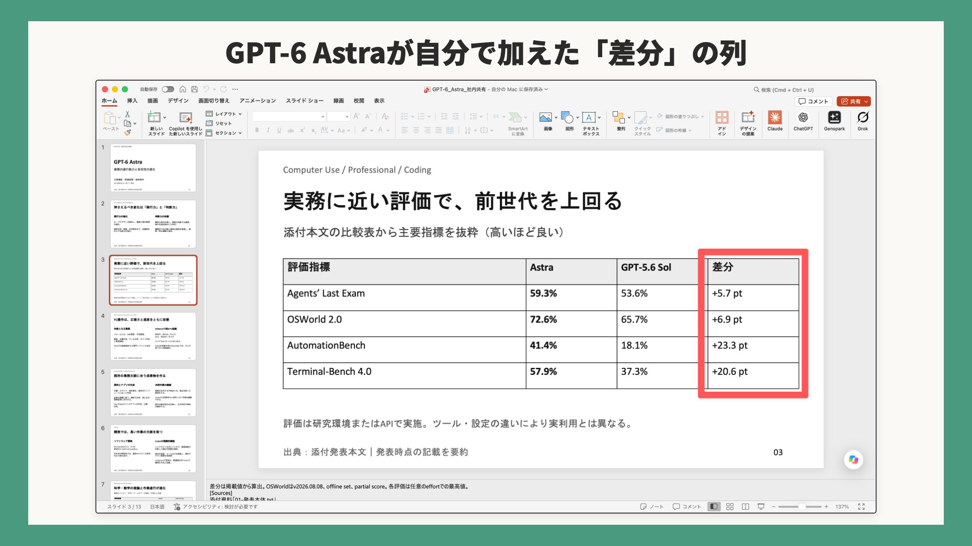Screen dimensions: 972x546
Task: Launch the Genspark add-in
Action: (x=834, y=121)
